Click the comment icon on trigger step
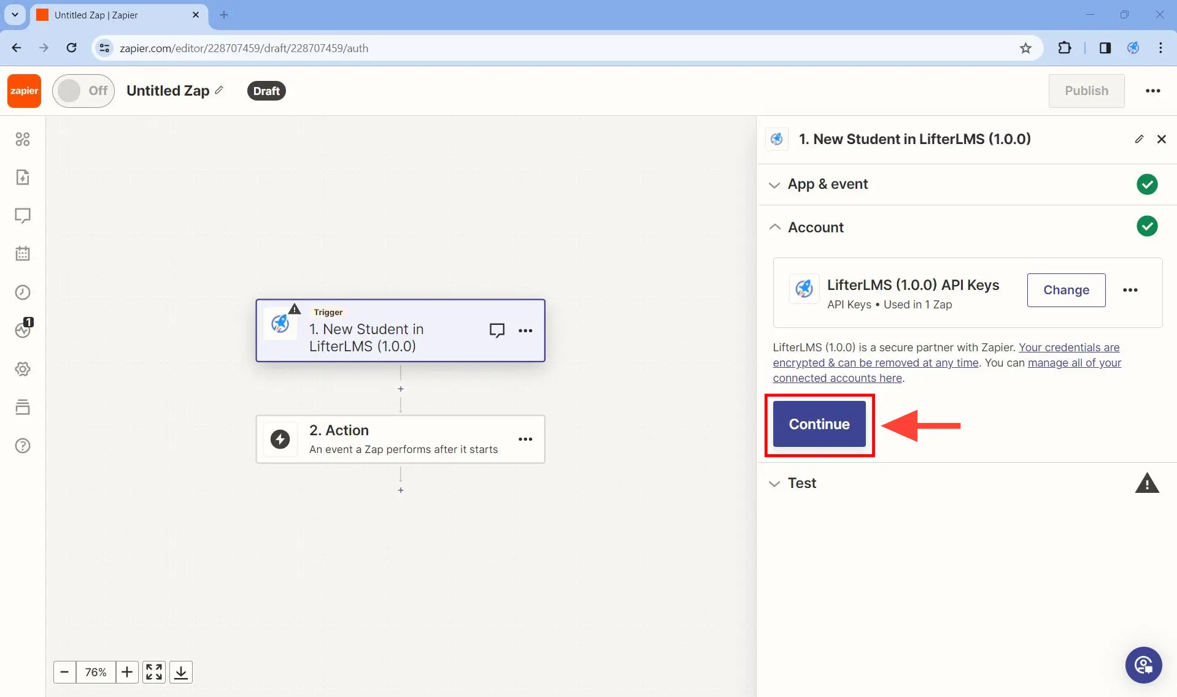This screenshot has height=697, width=1177. 496,330
